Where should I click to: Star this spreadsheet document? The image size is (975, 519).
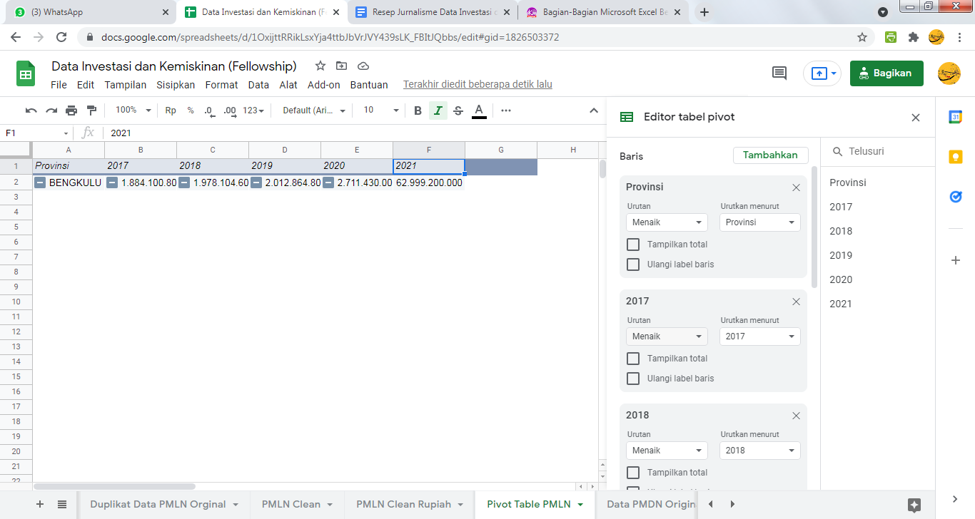pyautogui.click(x=320, y=66)
